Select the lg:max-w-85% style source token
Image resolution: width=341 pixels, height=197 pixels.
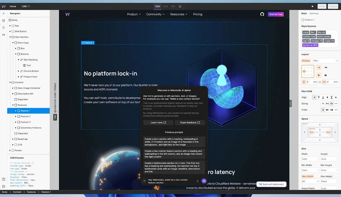click(310, 45)
